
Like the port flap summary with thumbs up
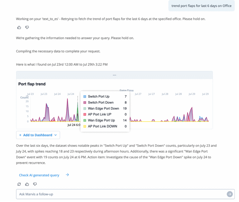(x=27, y=184)
